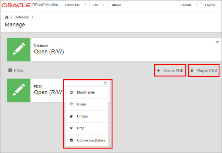Click the PDBs grid icon
Viewport: 222px width, 153px height.
click(x=10, y=70)
